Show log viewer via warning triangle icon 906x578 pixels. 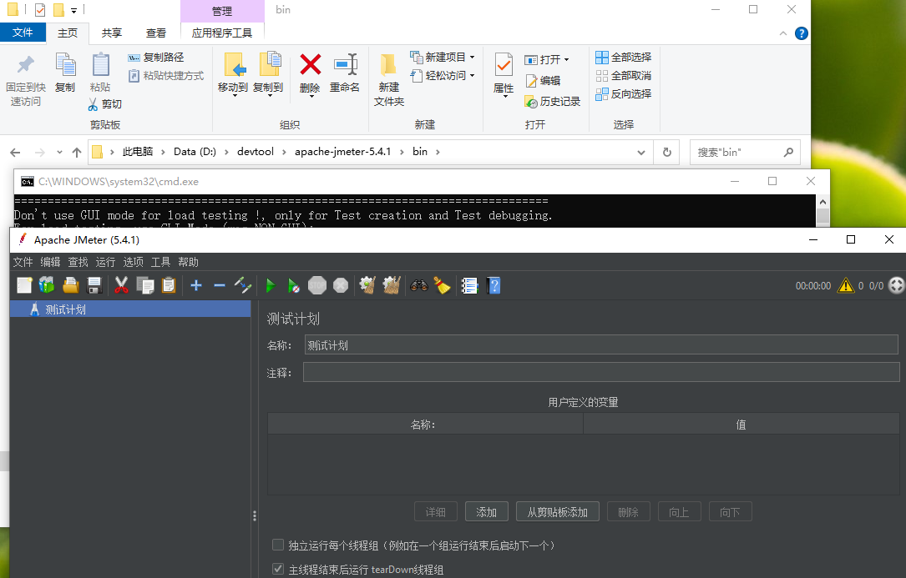[x=846, y=285]
